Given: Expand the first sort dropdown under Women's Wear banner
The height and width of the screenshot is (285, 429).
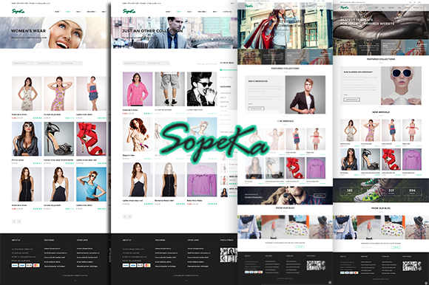Looking at the screenshot, I should (x=23, y=63).
